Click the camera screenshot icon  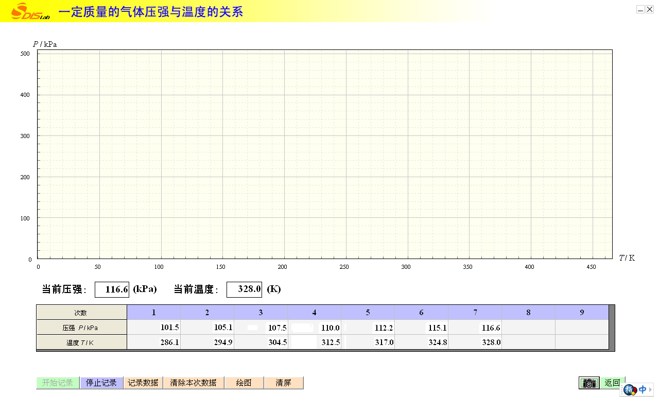point(589,383)
